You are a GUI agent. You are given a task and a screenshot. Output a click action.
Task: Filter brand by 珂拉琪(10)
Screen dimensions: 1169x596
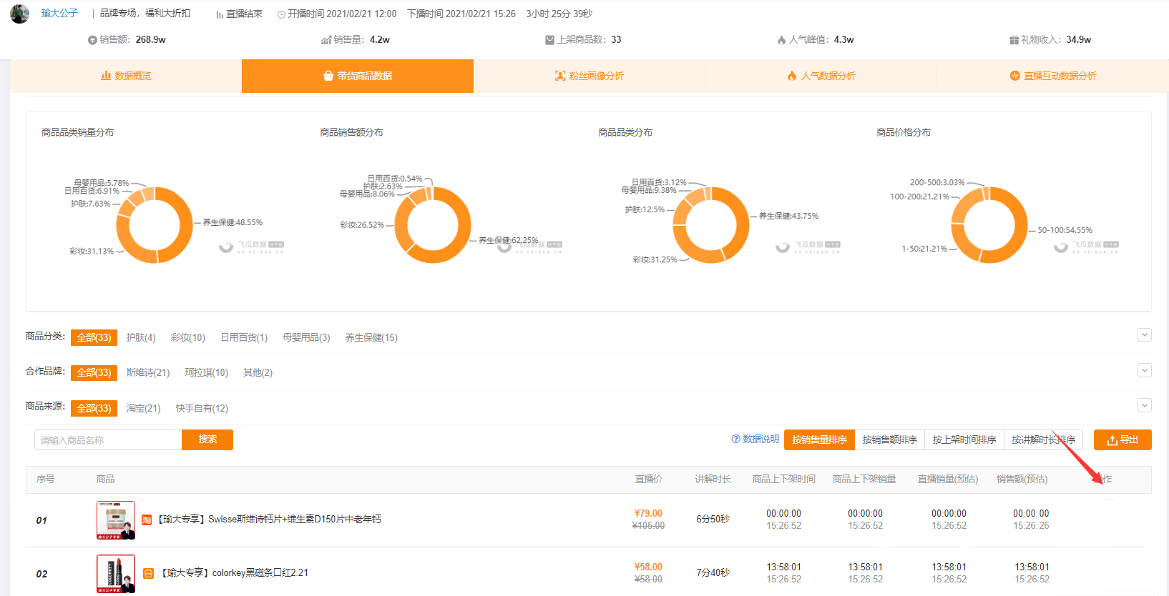click(206, 372)
